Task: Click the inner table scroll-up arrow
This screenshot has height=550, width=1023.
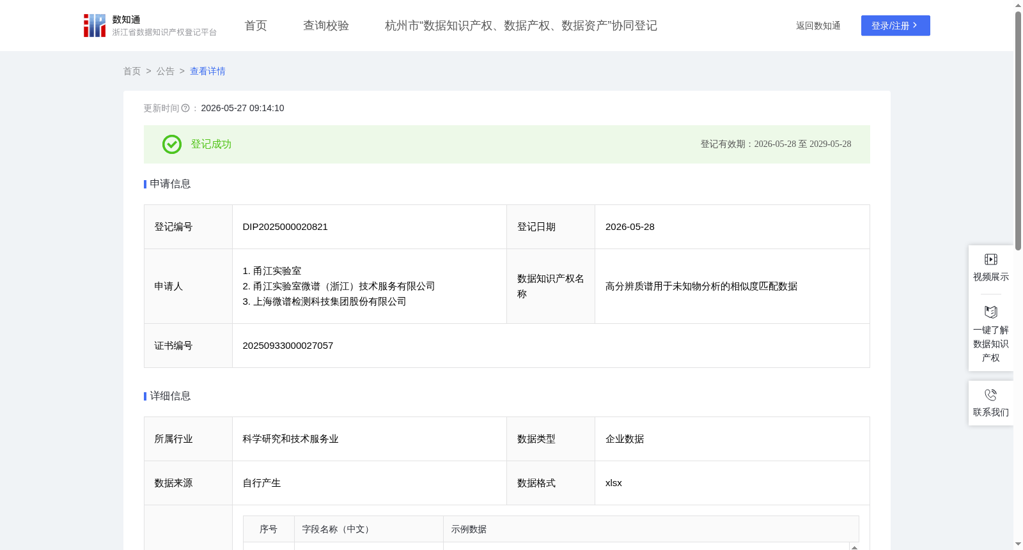Action: click(x=854, y=547)
